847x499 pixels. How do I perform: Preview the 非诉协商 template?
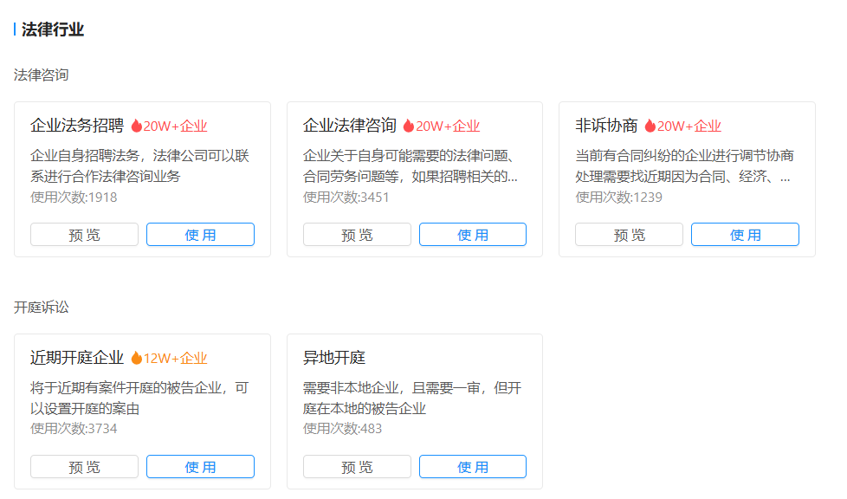630,235
